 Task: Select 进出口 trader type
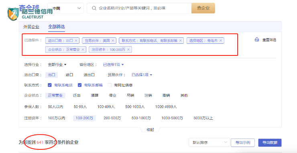tap(89, 75)
